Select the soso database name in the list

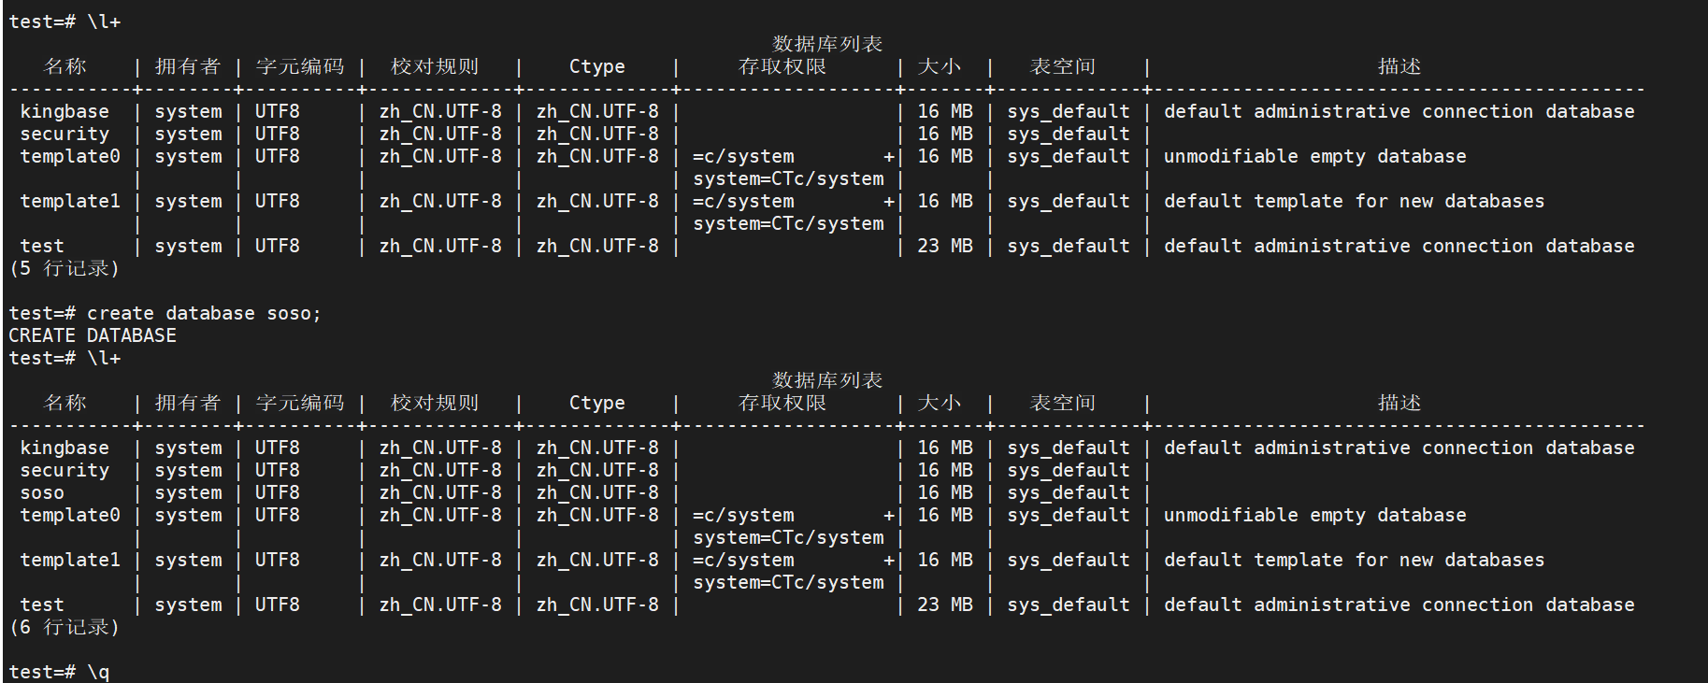(42, 493)
